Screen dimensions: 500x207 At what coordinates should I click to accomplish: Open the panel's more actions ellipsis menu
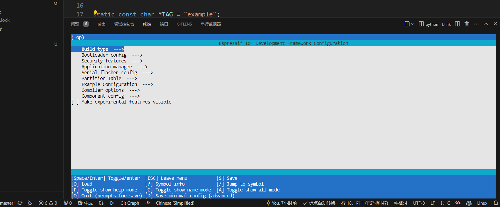pyautogui.click(x=476, y=24)
